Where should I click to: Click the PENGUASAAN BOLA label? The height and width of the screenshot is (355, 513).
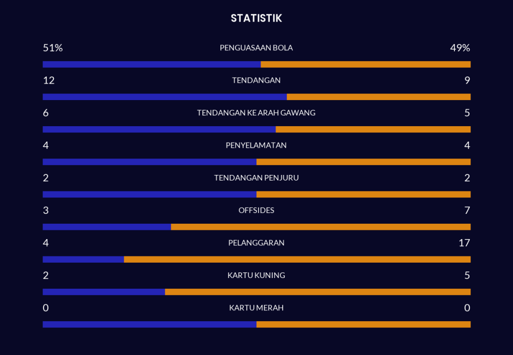click(x=256, y=48)
